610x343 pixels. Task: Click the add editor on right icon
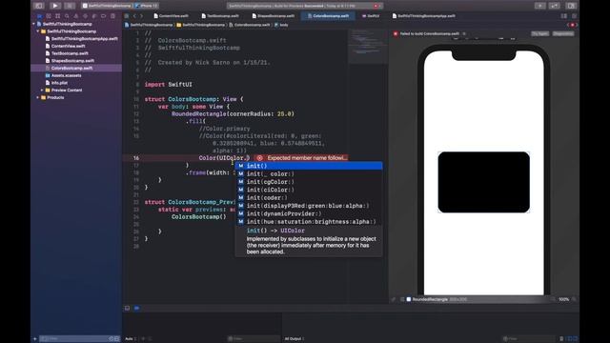[574, 16]
